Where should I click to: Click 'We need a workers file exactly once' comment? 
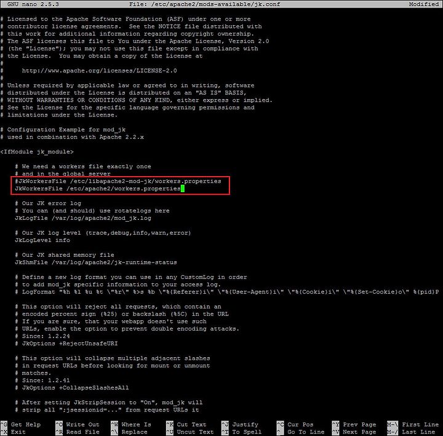(x=83, y=166)
